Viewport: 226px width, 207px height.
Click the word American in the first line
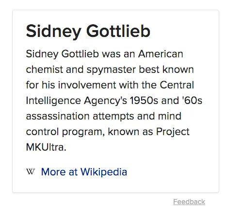pos(161,54)
